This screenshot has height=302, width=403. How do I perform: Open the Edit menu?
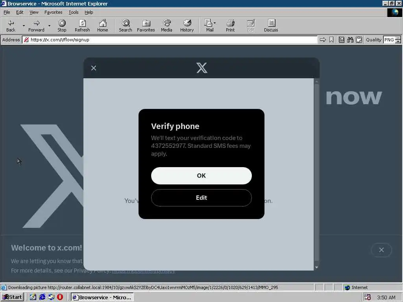[x=20, y=12]
